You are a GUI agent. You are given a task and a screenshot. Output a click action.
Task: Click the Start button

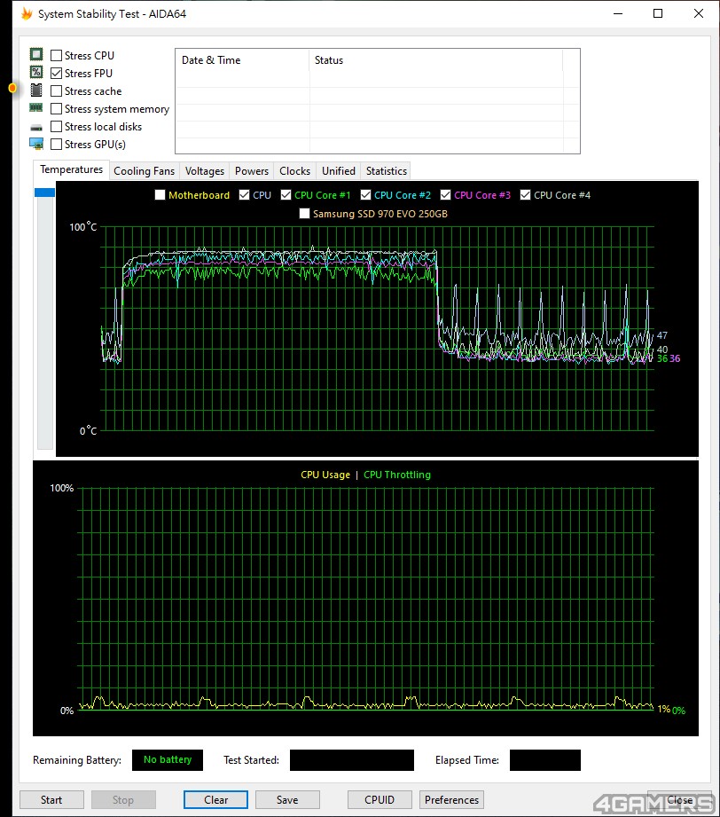(51, 800)
